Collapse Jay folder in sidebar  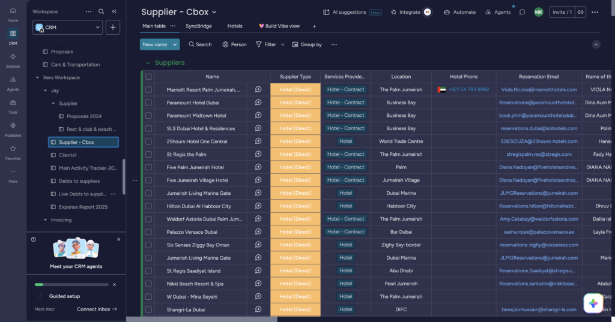pos(45,91)
